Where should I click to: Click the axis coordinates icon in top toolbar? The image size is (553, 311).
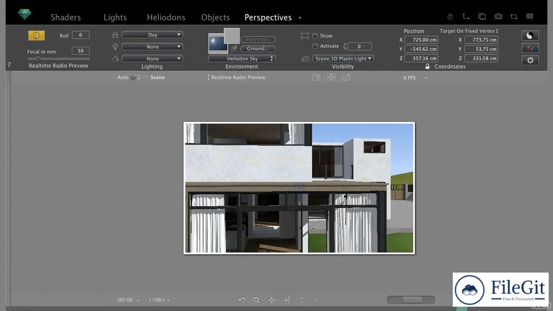coord(466,16)
